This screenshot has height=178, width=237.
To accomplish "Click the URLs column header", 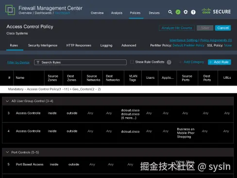I will 227,78.
